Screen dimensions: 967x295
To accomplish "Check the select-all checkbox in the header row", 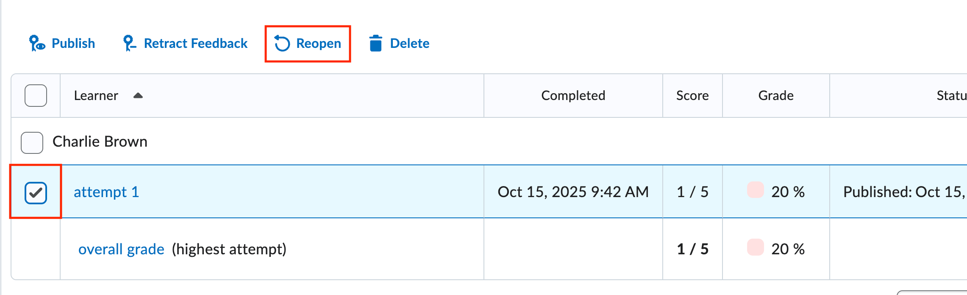I will point(36,95).
